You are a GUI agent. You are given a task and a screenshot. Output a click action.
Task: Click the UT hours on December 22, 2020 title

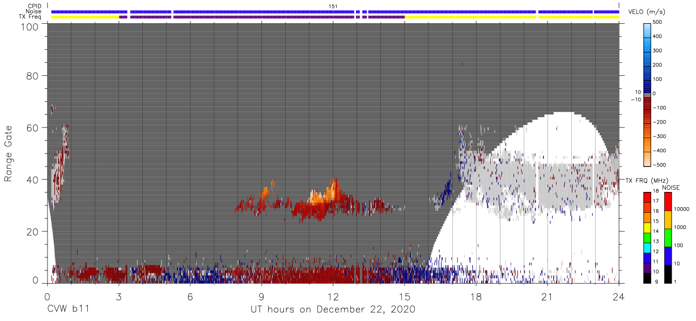[x=333, y=310]
